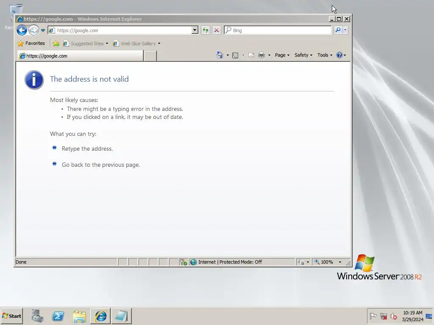Click the Back navigation arrow button
This screenshot has height=325, width=434.
tap(22, 30)
